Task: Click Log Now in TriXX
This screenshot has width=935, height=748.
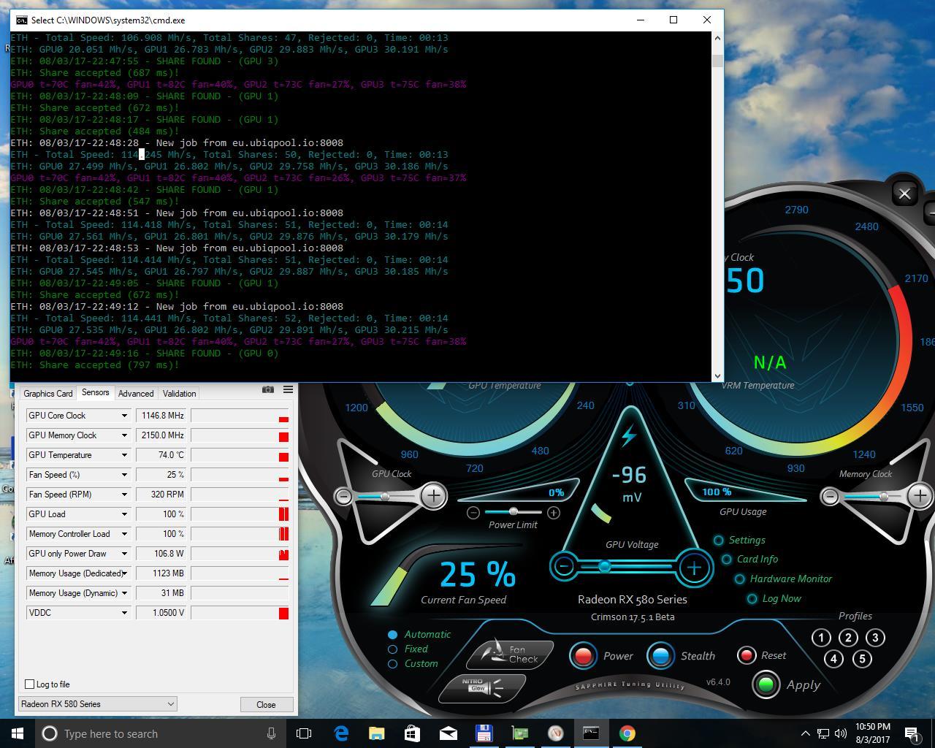Action: (774, 599)
